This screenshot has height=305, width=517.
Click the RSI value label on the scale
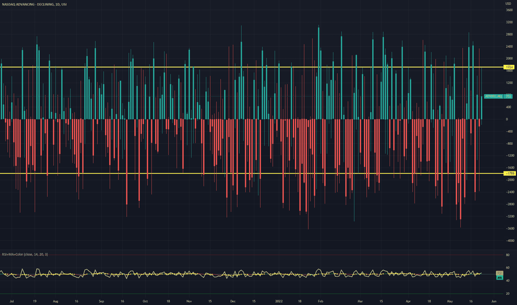pyautogui.click(x=499, y=273)
